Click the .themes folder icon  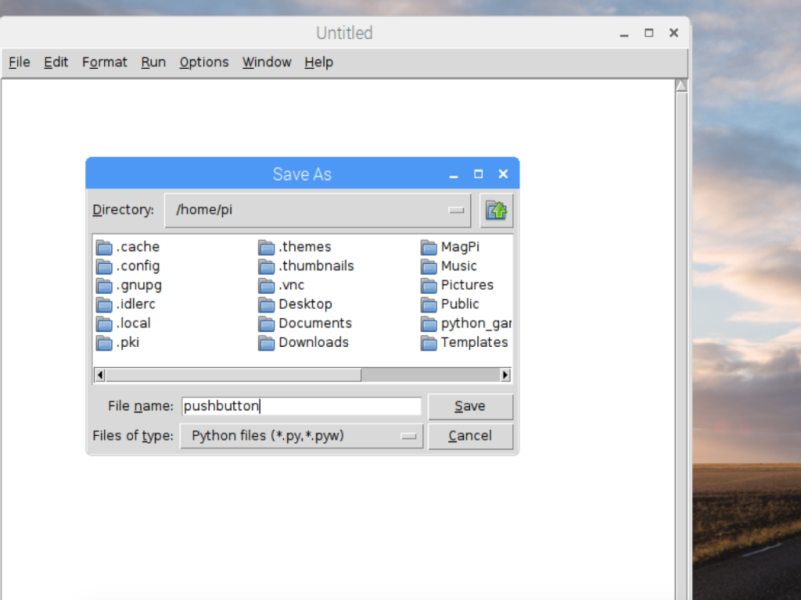click(266, 248)
